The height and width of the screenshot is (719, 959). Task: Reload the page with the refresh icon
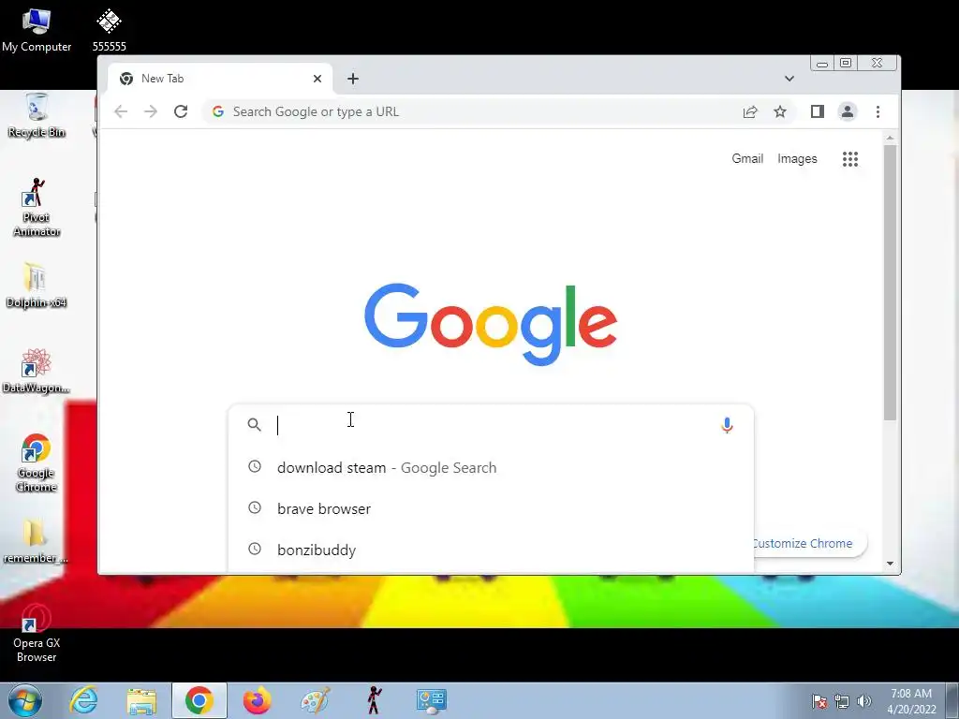pyautogui.click(x=181, y=111)
